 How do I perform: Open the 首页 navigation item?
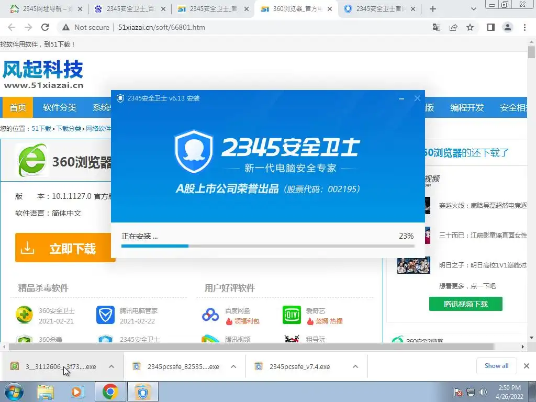(x=18, y=107)
